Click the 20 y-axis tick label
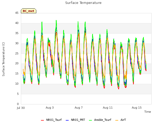Screen dimensions: 167x125 (x=17, y=64)
